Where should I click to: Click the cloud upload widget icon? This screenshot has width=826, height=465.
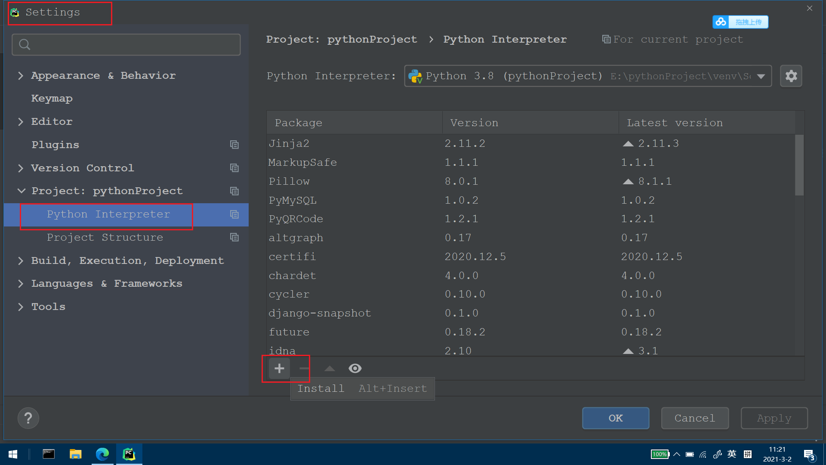pos(721,22)
